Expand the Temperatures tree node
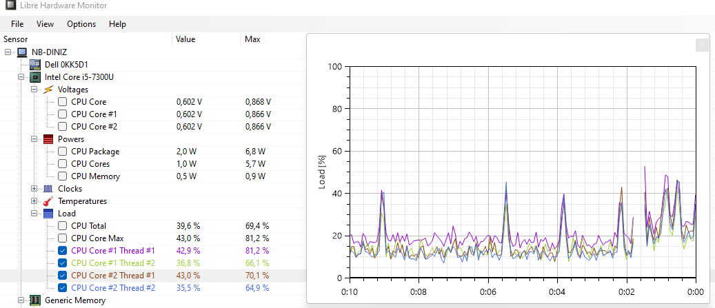 tap(34, 201)
